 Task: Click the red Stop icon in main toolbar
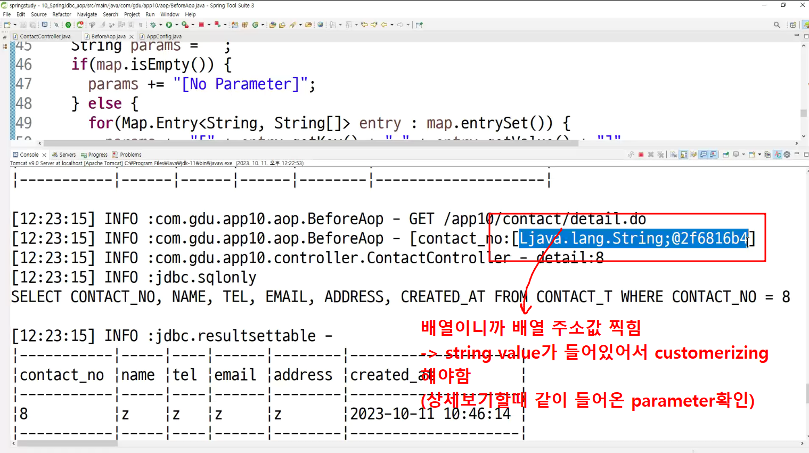click(201, 25)
